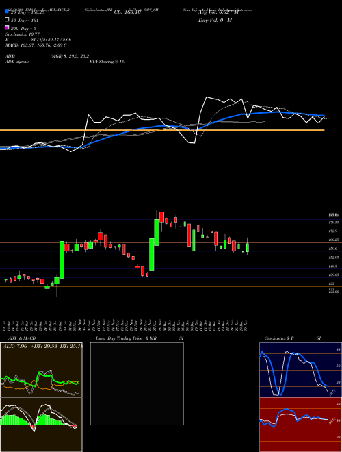Click the 'Stochastics: 10.77' readout
Viewport: 342px width, 452px height.
(x=23, y=34)
